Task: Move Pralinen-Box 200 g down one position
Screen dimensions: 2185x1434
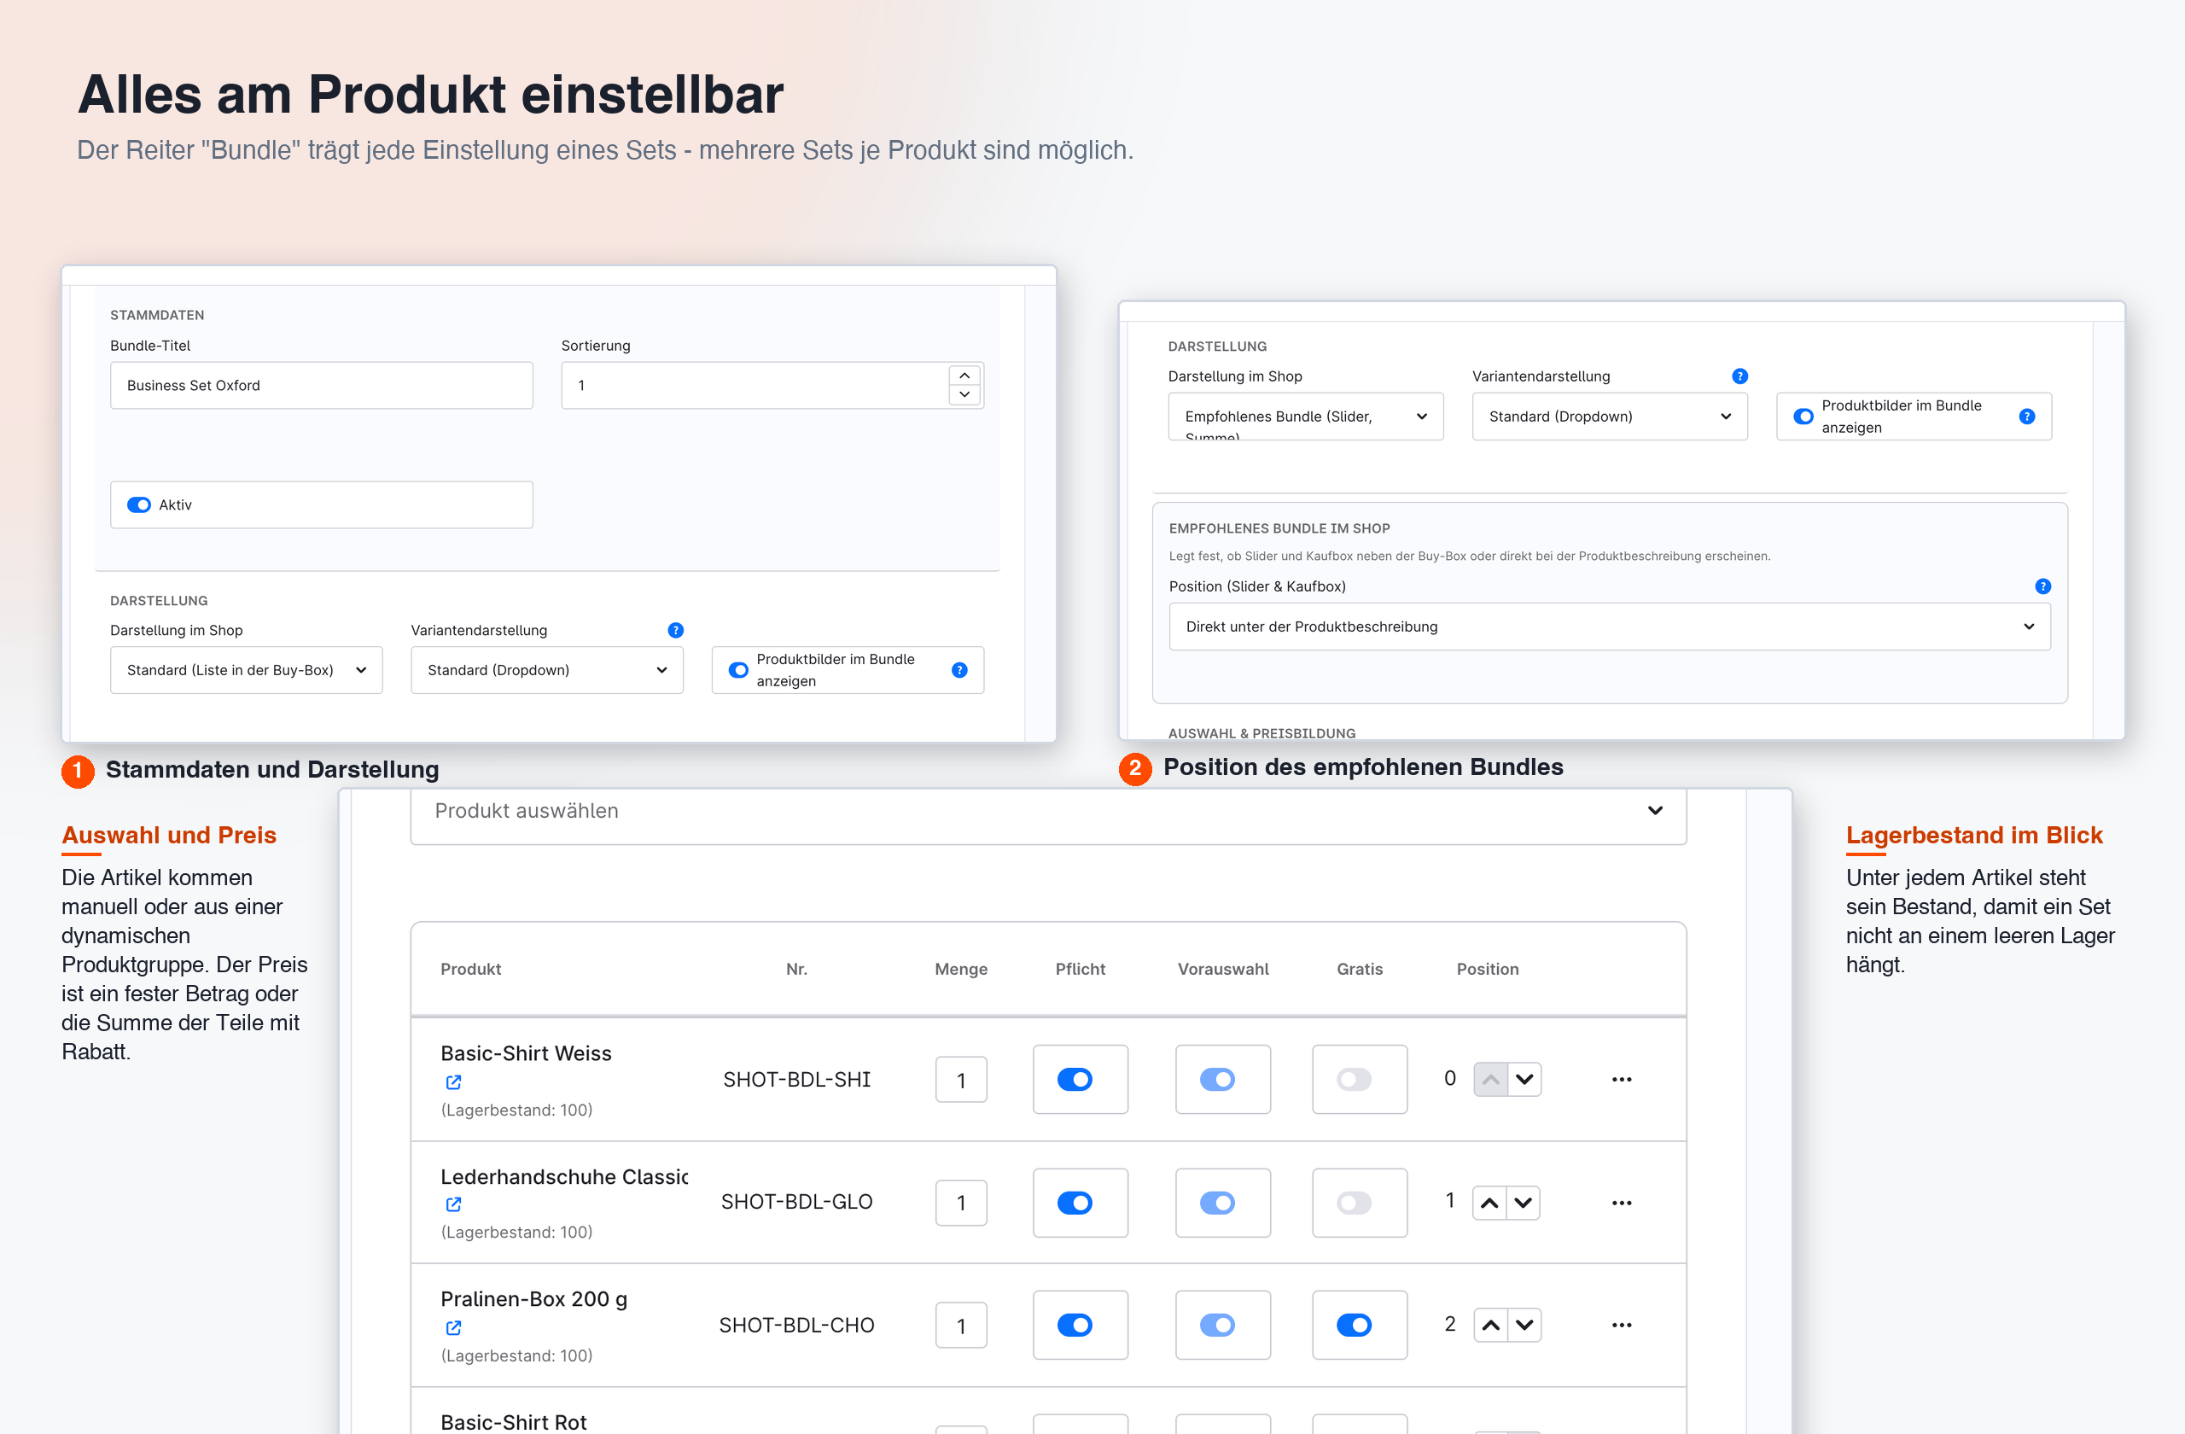Action: (1524, 1325)
